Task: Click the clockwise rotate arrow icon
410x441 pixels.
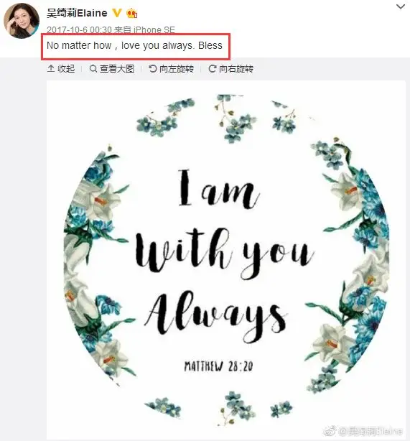Action: pos(213,69)
